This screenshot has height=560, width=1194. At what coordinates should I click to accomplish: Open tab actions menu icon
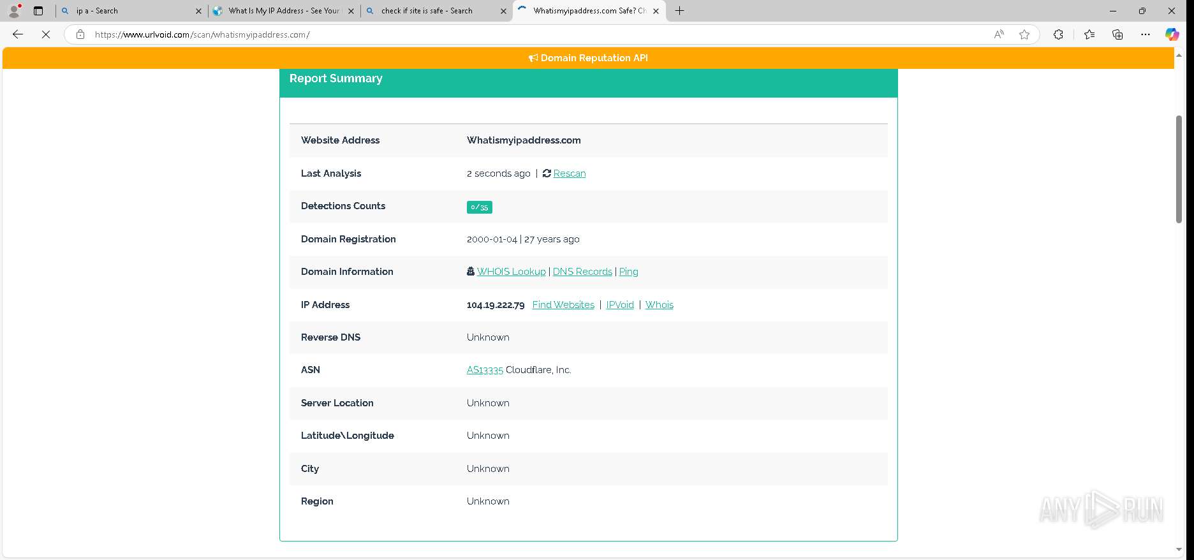coord(38,11)
